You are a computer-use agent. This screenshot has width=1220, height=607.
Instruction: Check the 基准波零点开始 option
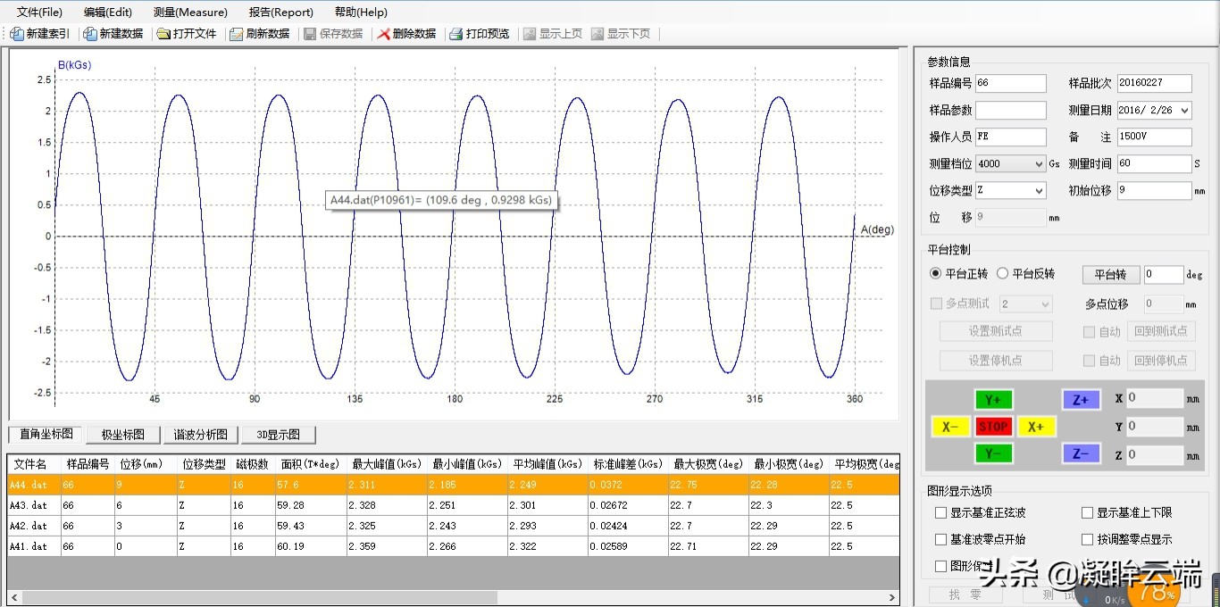(x=940, y=539)
